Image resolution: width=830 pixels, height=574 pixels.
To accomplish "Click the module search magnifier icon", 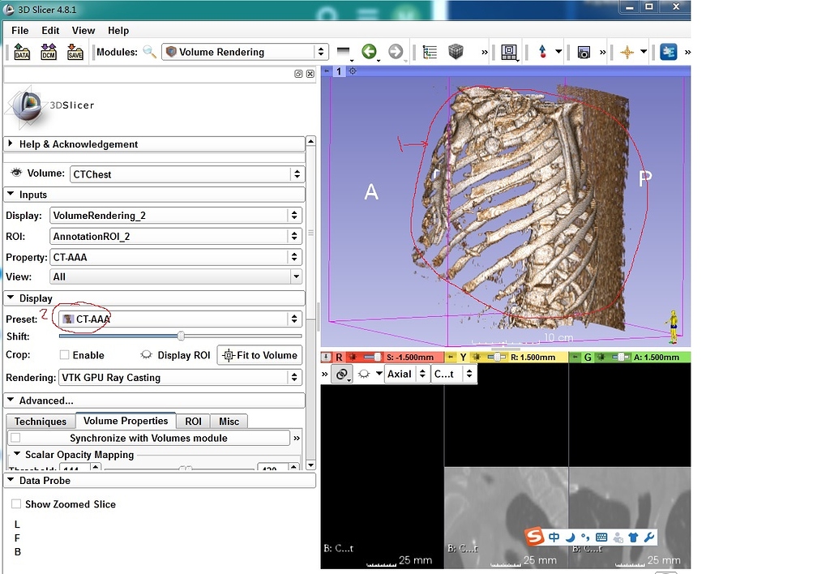I will pyautogui.click(x=150, y=52).
